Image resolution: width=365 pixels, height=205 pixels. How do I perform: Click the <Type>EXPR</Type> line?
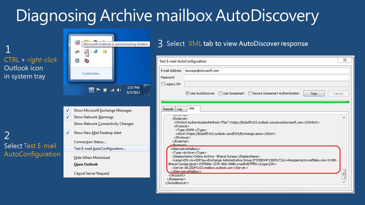pyautogui.click(x=191, y=130)
